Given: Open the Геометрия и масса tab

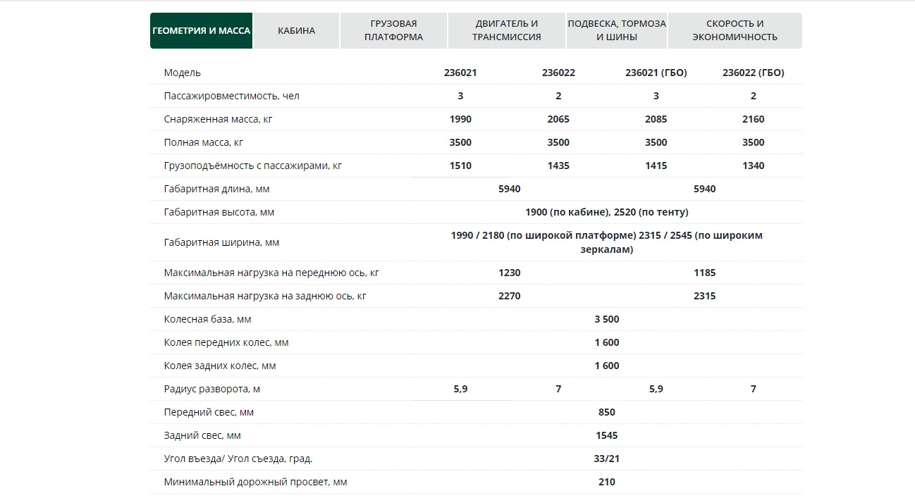Looking at the screenshot, I should pyautogui.click(x=201, y=31).
